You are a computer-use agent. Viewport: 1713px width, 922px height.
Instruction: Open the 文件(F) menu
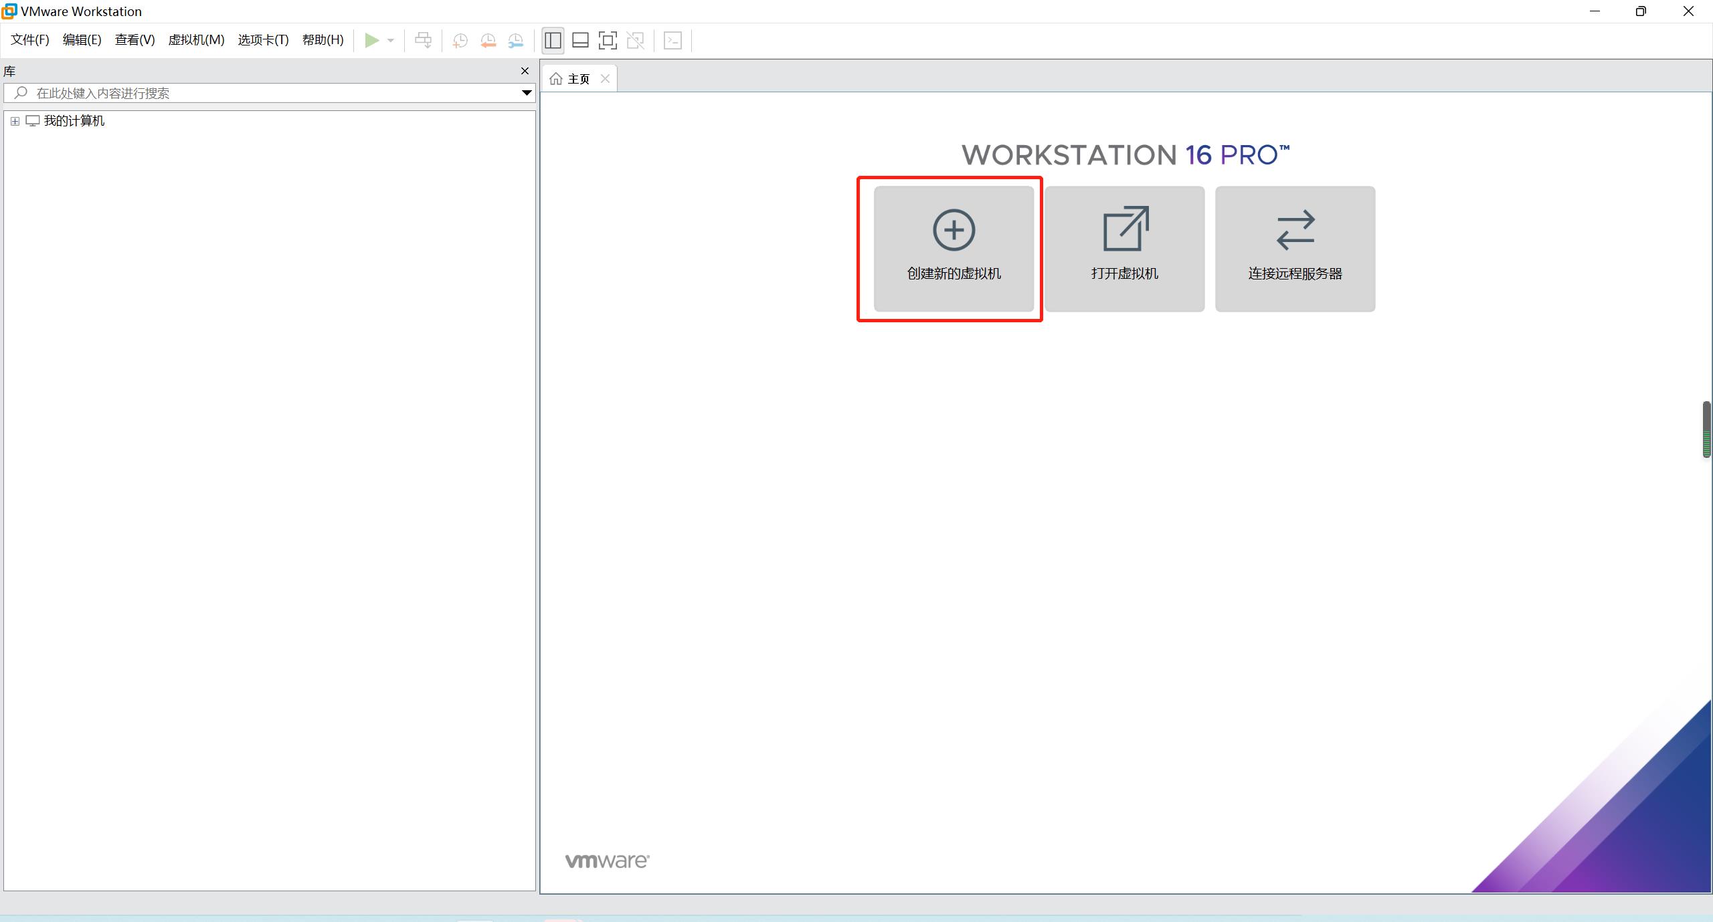(30, 40)
